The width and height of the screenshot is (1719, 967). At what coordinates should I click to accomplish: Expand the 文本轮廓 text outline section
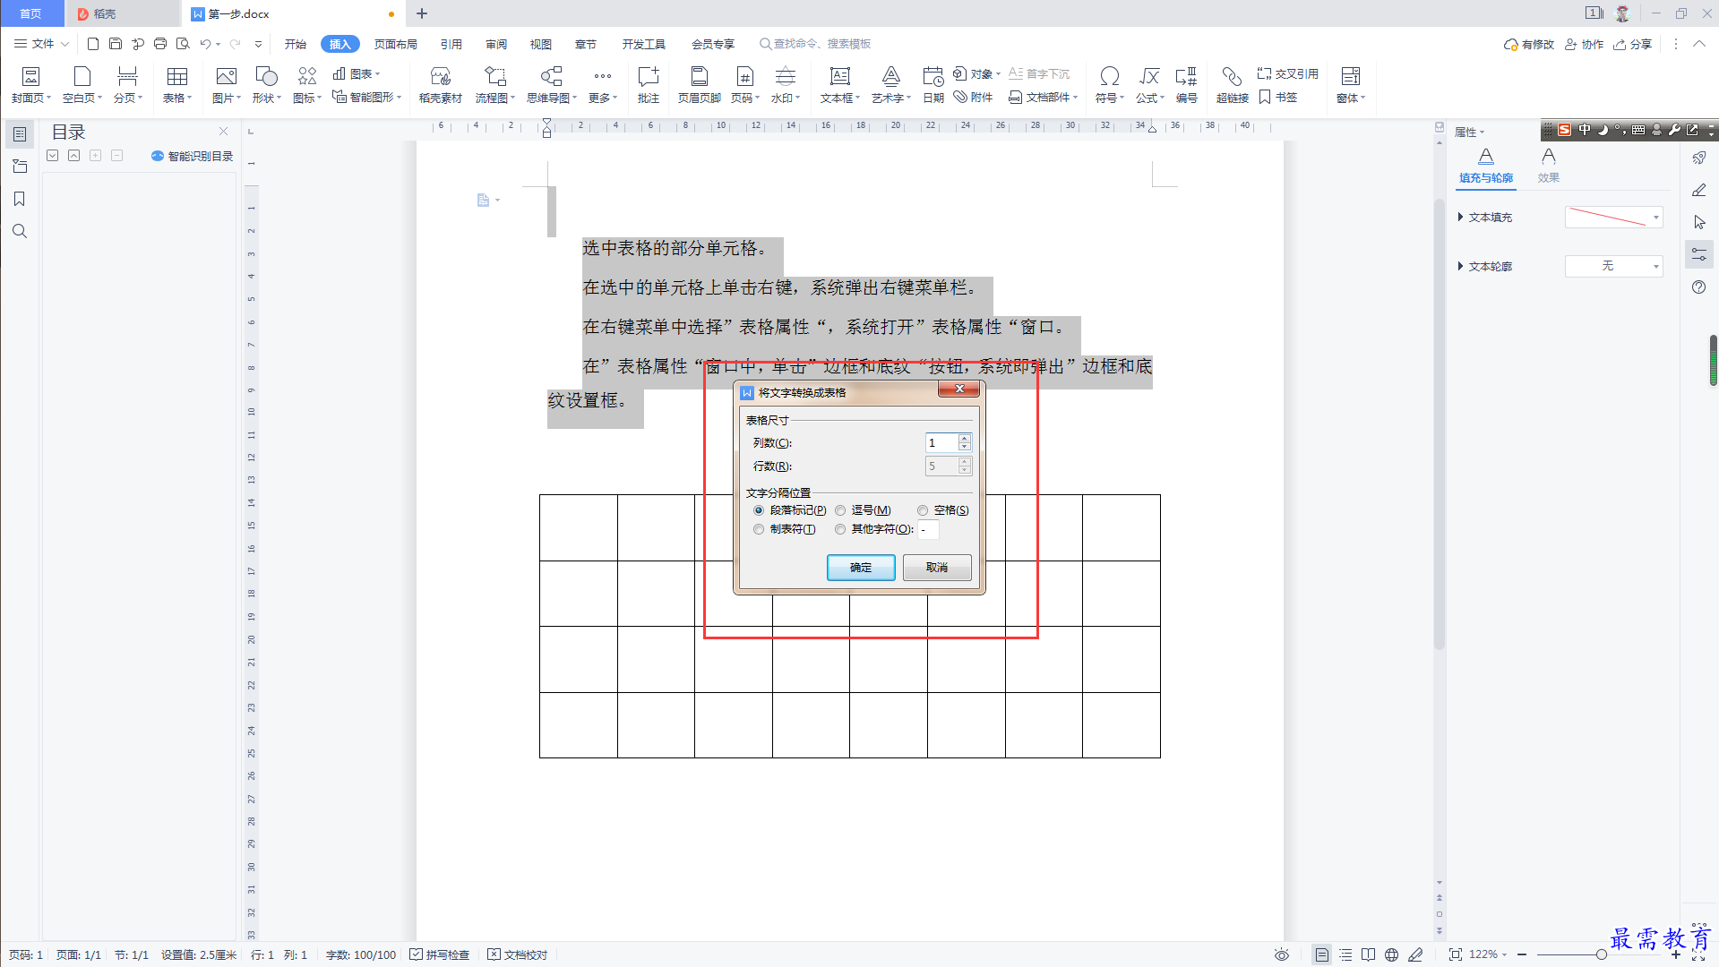pos(1460,266)
